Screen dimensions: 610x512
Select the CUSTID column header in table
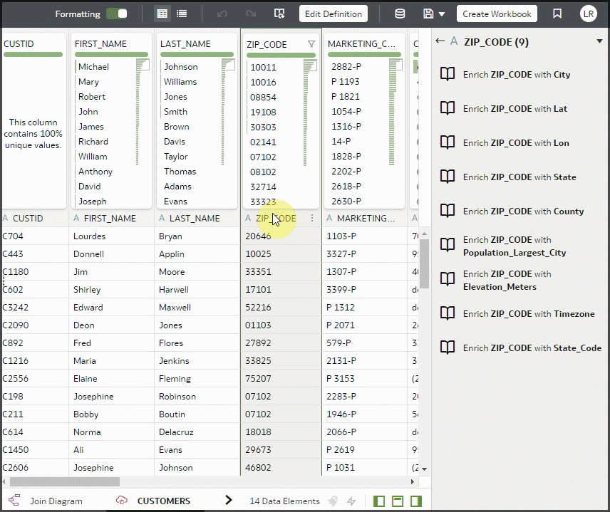coord(28,219)
